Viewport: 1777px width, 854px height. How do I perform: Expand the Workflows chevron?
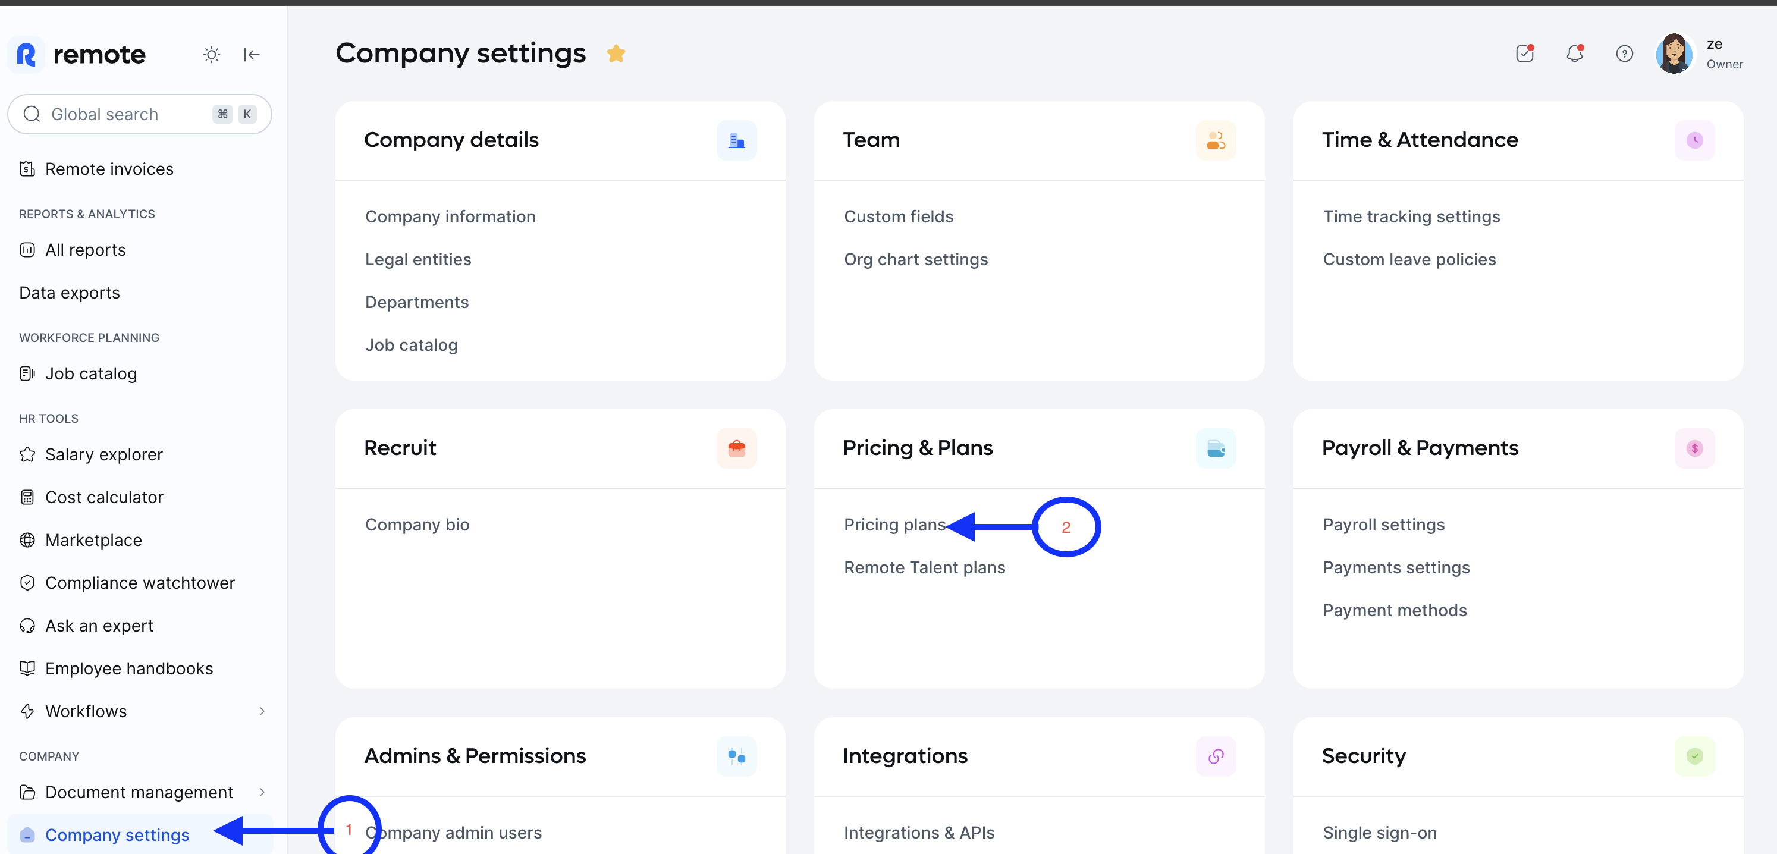pos(262,711)
